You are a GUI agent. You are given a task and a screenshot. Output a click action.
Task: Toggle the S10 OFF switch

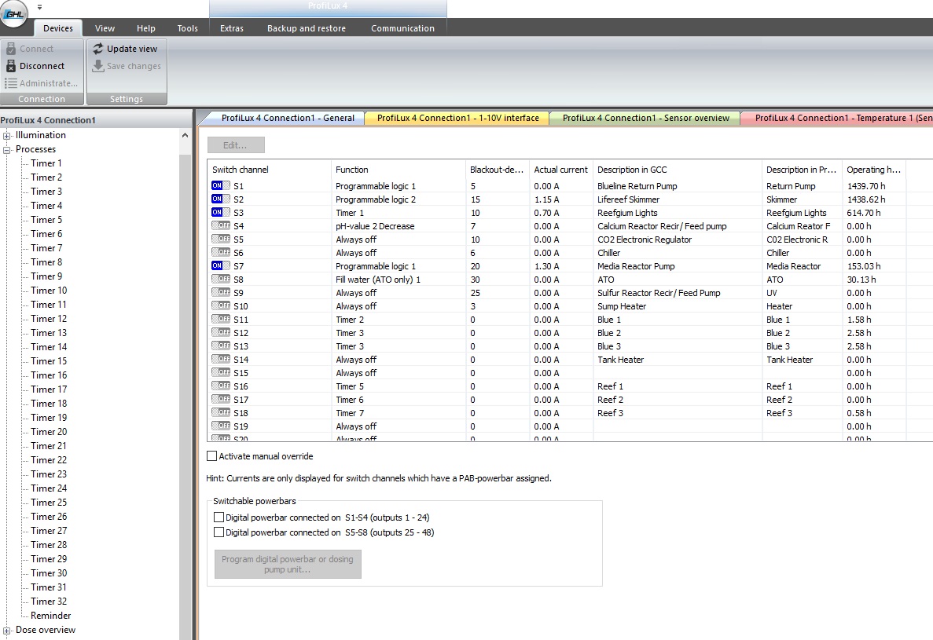click(x=221, y=305)
